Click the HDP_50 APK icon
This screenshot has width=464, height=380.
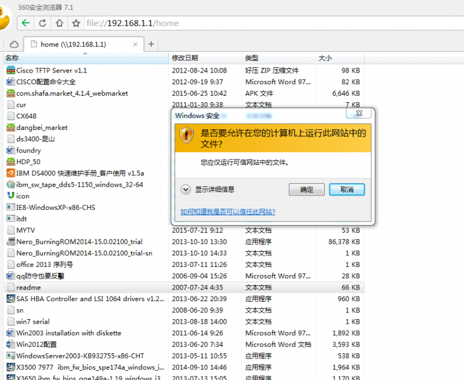click(10, 162)
